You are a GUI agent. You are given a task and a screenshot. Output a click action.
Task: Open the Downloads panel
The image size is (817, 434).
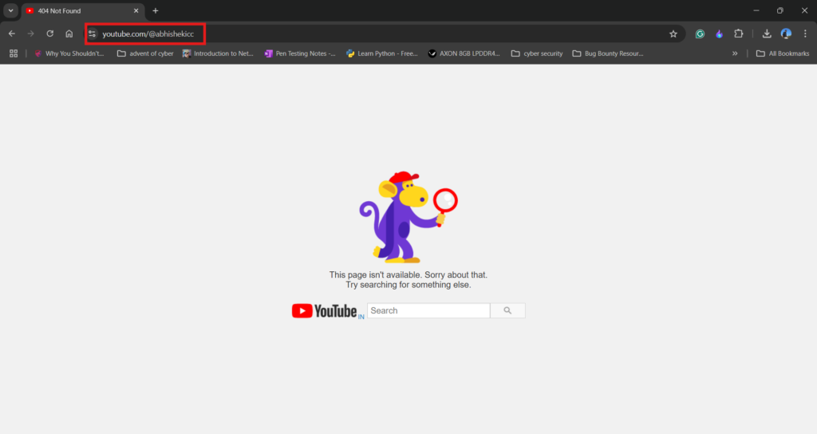tap(767, 34)
